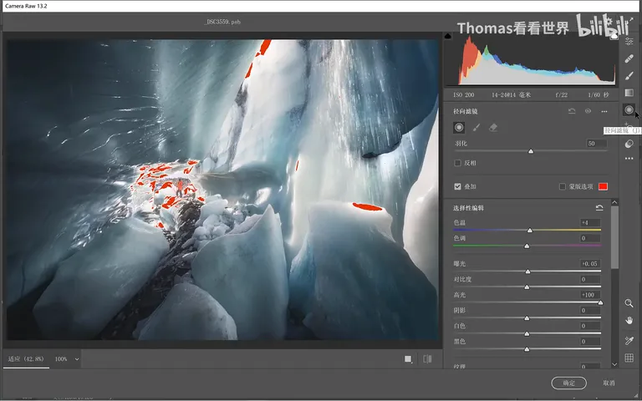This screenshot has width=642, height=401.
Task: Click the 色调 tint slider handle
Action: tap(527, 246)
